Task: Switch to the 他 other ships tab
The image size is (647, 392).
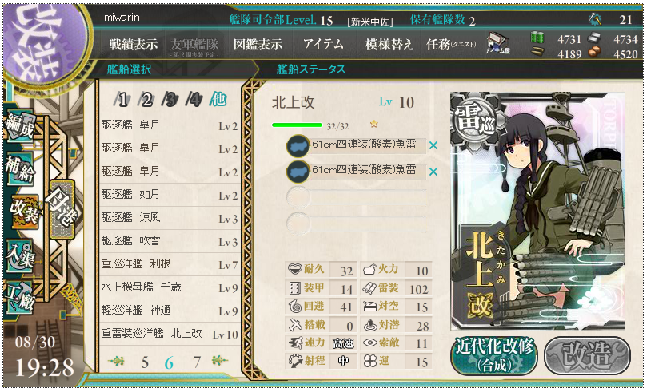Action: pyautogui.click(x=218, y=99)
